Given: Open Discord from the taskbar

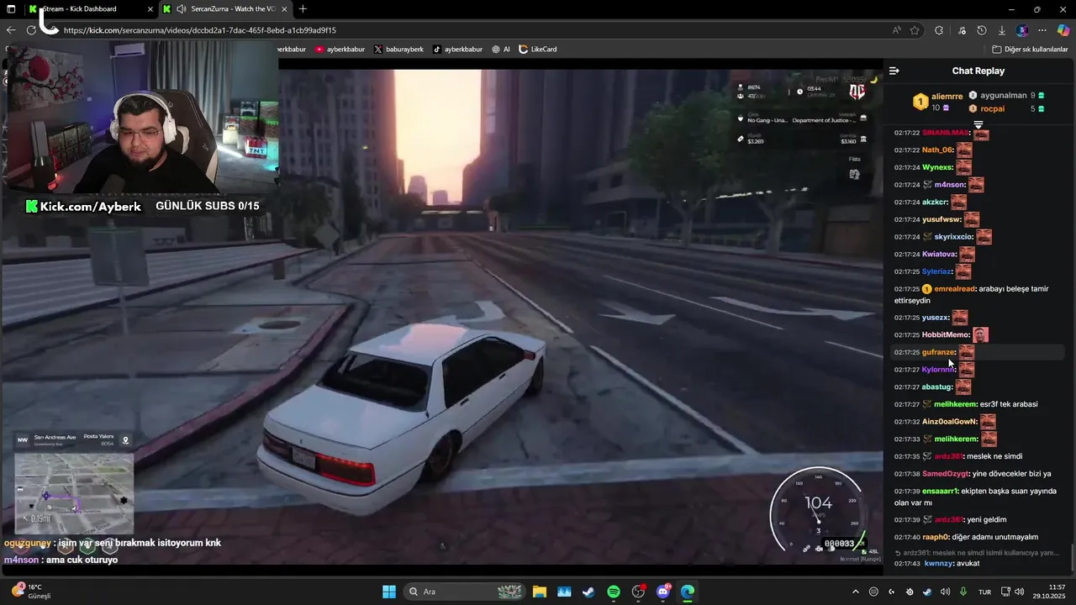Looking at the screenshot, I should [x=663, y=592].
